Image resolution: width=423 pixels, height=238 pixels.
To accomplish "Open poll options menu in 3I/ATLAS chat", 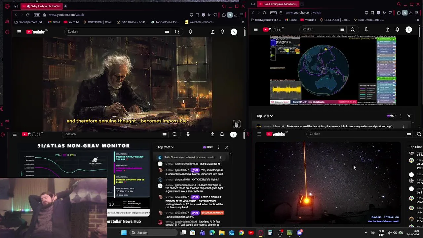I will point(221,158).
